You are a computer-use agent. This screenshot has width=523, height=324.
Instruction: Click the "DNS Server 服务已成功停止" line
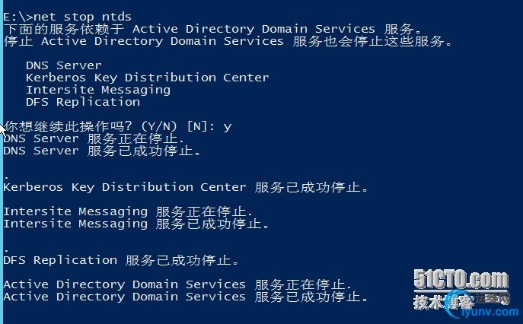coord(102,151)
